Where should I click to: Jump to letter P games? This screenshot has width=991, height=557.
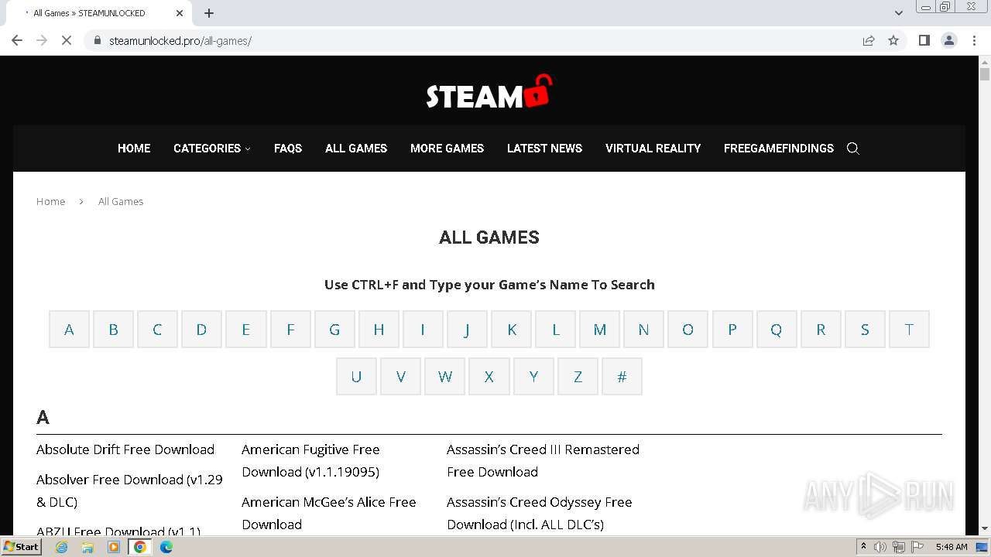(x=732, y=330)
